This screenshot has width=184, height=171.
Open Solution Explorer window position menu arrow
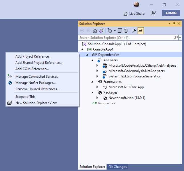click(169, 24)
